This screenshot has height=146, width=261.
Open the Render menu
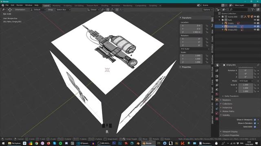(20, 5)
